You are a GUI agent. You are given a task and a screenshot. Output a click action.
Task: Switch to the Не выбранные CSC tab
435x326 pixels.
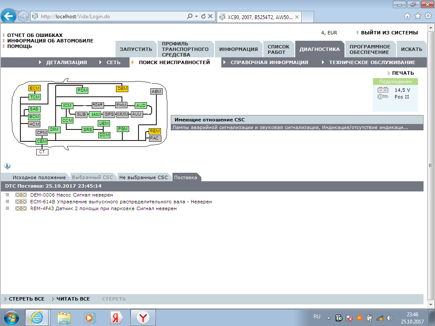click(x=144, y=177)
